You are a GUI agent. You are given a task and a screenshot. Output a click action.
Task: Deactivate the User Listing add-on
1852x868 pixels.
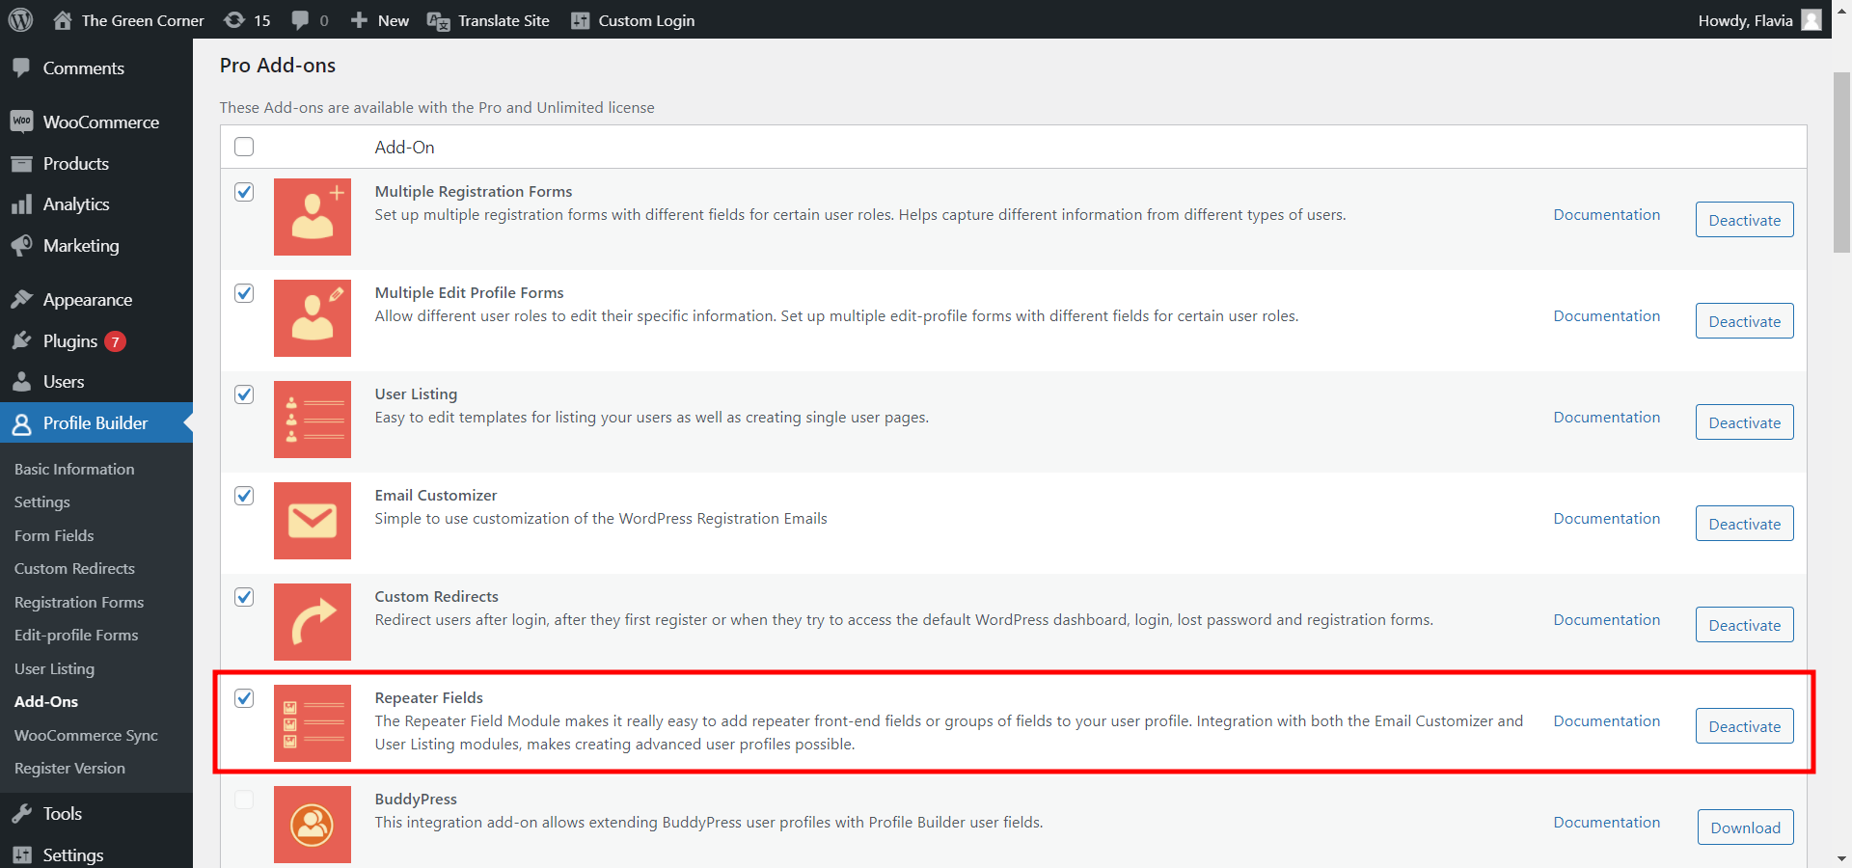tap(1744, 422)
